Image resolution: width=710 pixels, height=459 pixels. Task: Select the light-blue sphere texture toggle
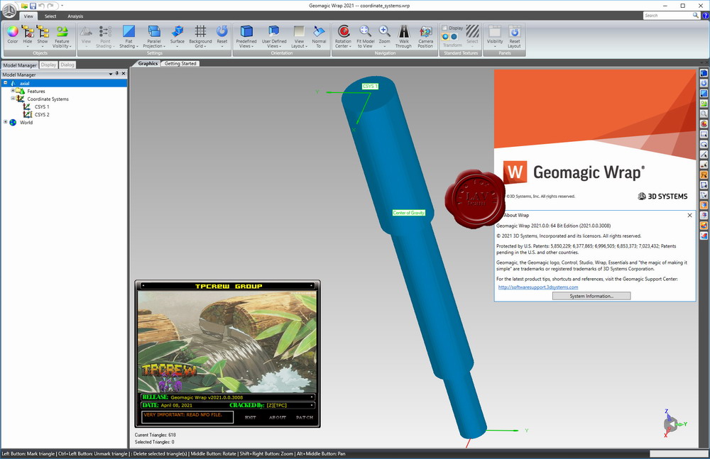446,37
